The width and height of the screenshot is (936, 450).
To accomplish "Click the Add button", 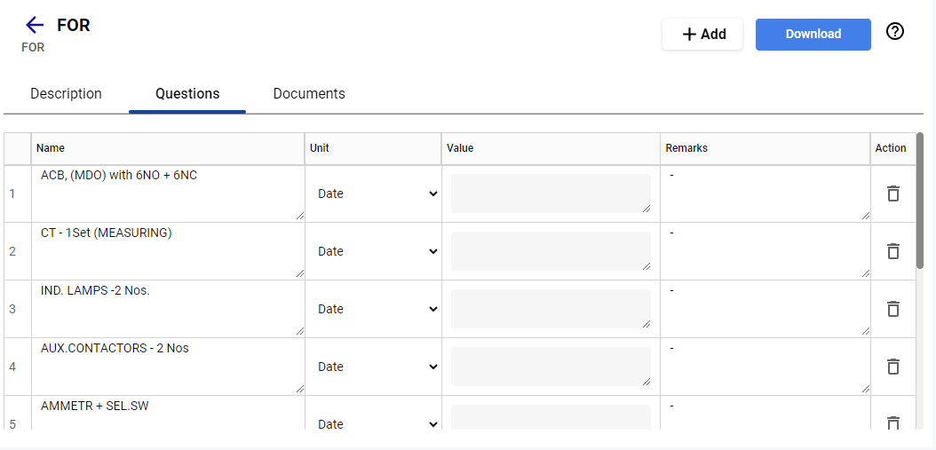I will point(702,34).
